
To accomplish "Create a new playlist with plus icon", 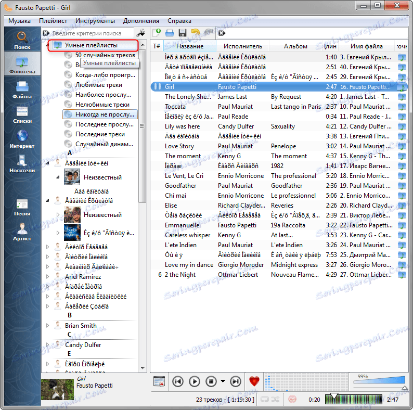I will point(157,33).
